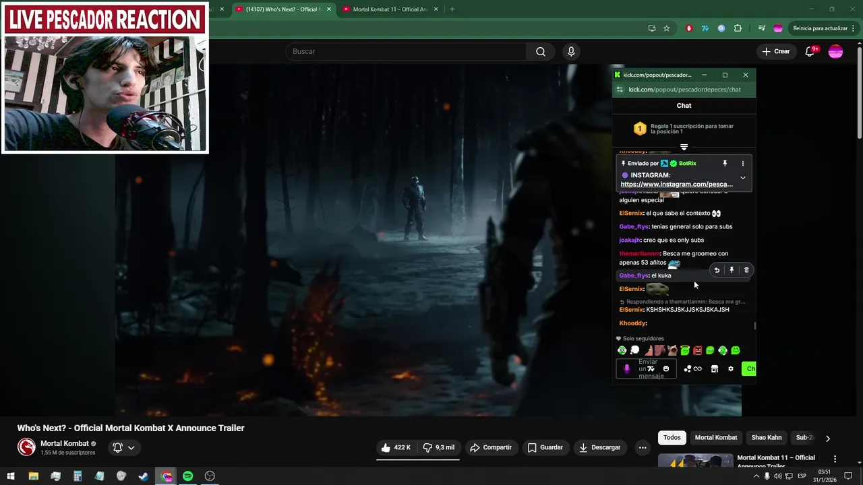Select the Todos filter chip
Screen dimensions: 863x485
(x=672, y=438)
